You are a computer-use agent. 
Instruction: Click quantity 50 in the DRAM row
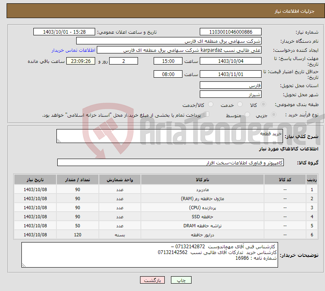pos(77,226)
